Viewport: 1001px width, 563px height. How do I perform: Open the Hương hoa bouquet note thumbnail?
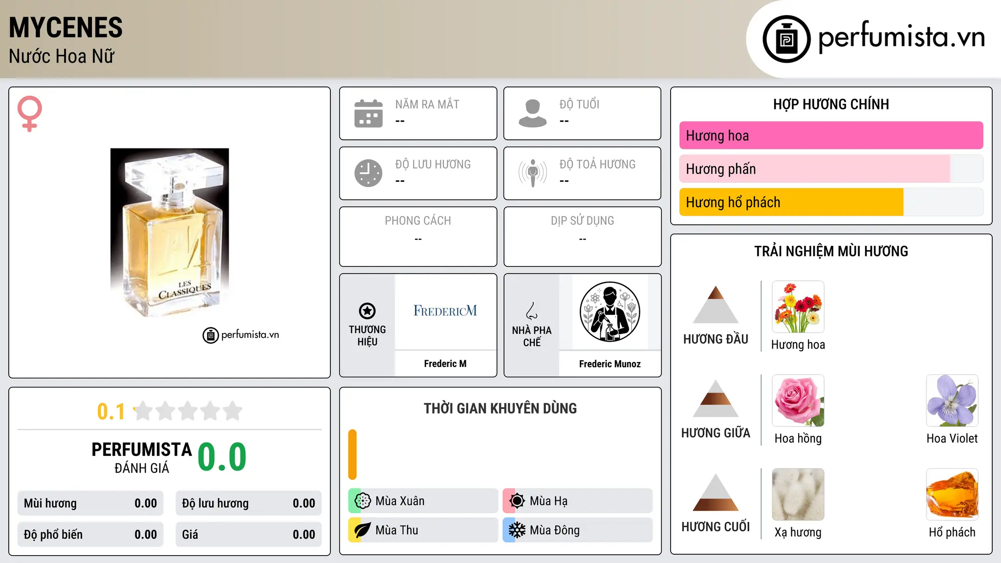798,307
